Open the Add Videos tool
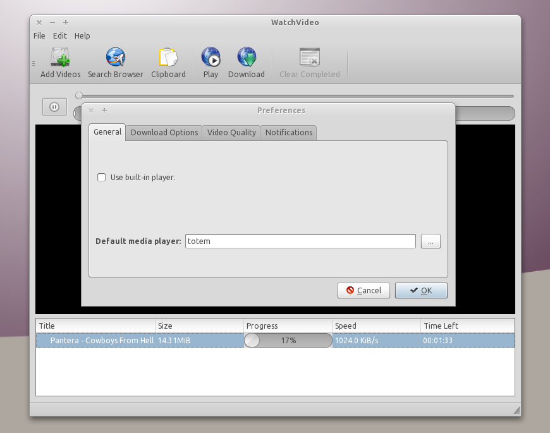Viewport: 550px width, 433px height. 60,63
